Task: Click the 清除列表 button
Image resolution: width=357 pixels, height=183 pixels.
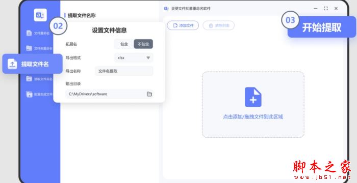Action: (x=219, y=25)
